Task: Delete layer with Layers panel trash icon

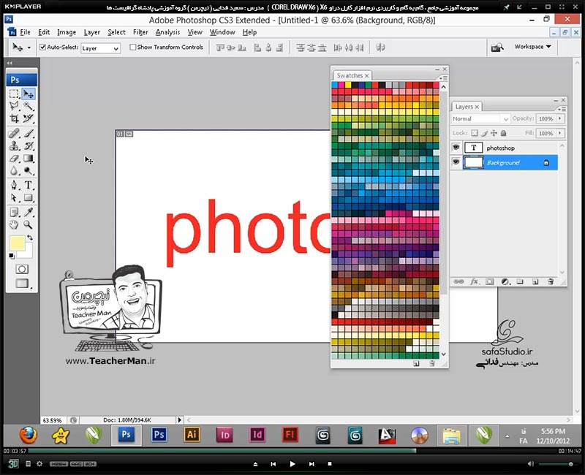Action: pos(551,281)
